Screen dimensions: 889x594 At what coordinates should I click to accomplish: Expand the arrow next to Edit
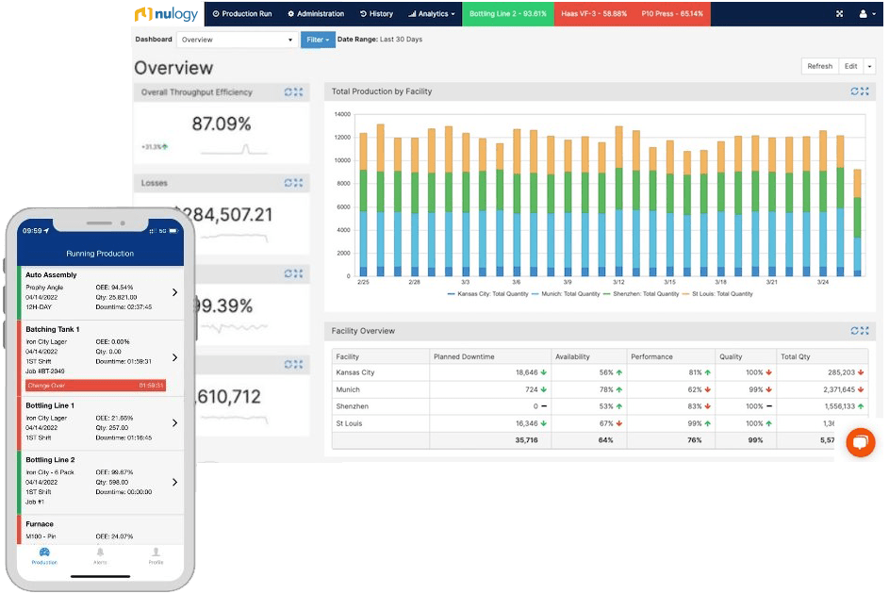(x=870, y=66)
